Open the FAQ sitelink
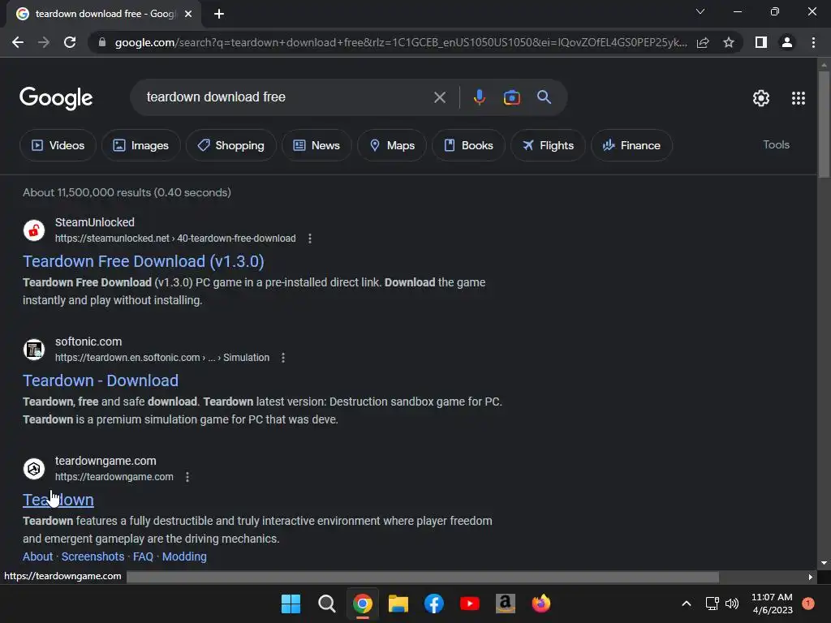This screenshot has height=623, width=831. point(143,556)
